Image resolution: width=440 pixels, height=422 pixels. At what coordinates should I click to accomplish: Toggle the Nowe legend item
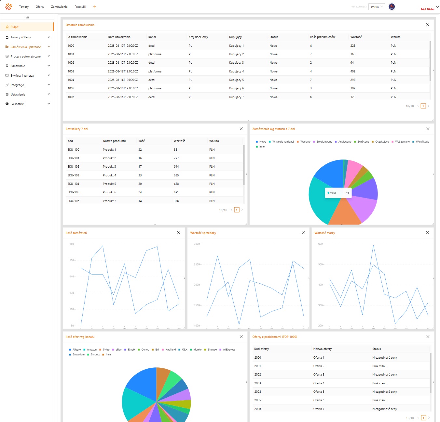tap(261, 142)
